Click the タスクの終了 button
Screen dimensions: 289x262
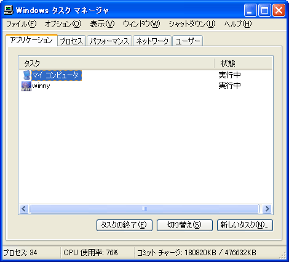point(124,225)
